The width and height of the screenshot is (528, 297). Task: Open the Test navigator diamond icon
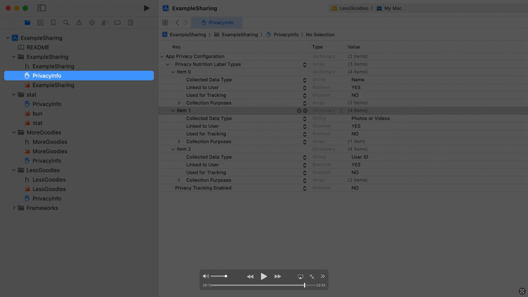[92, 23]
